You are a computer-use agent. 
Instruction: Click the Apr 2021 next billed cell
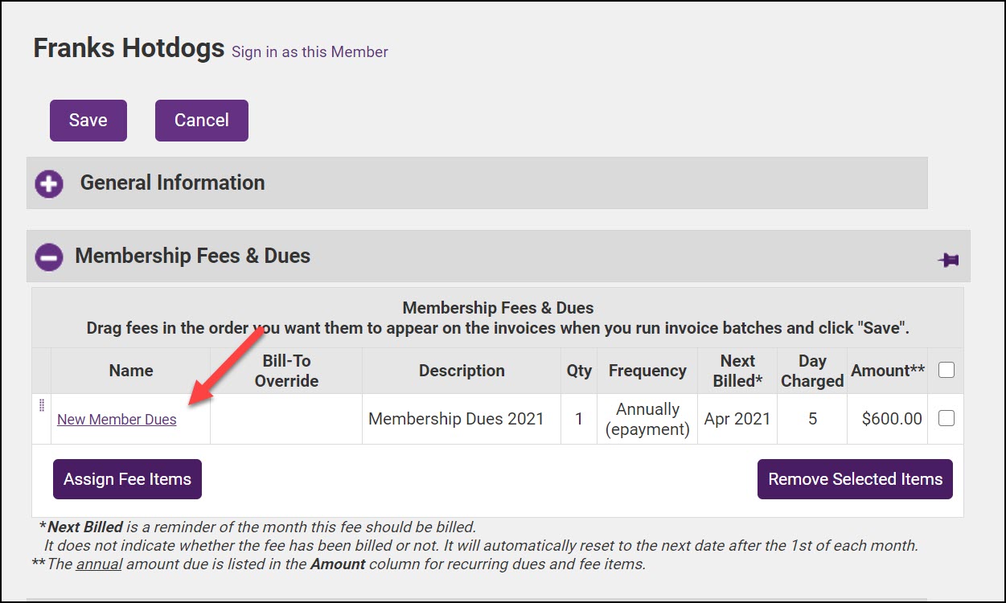[737, 419]
